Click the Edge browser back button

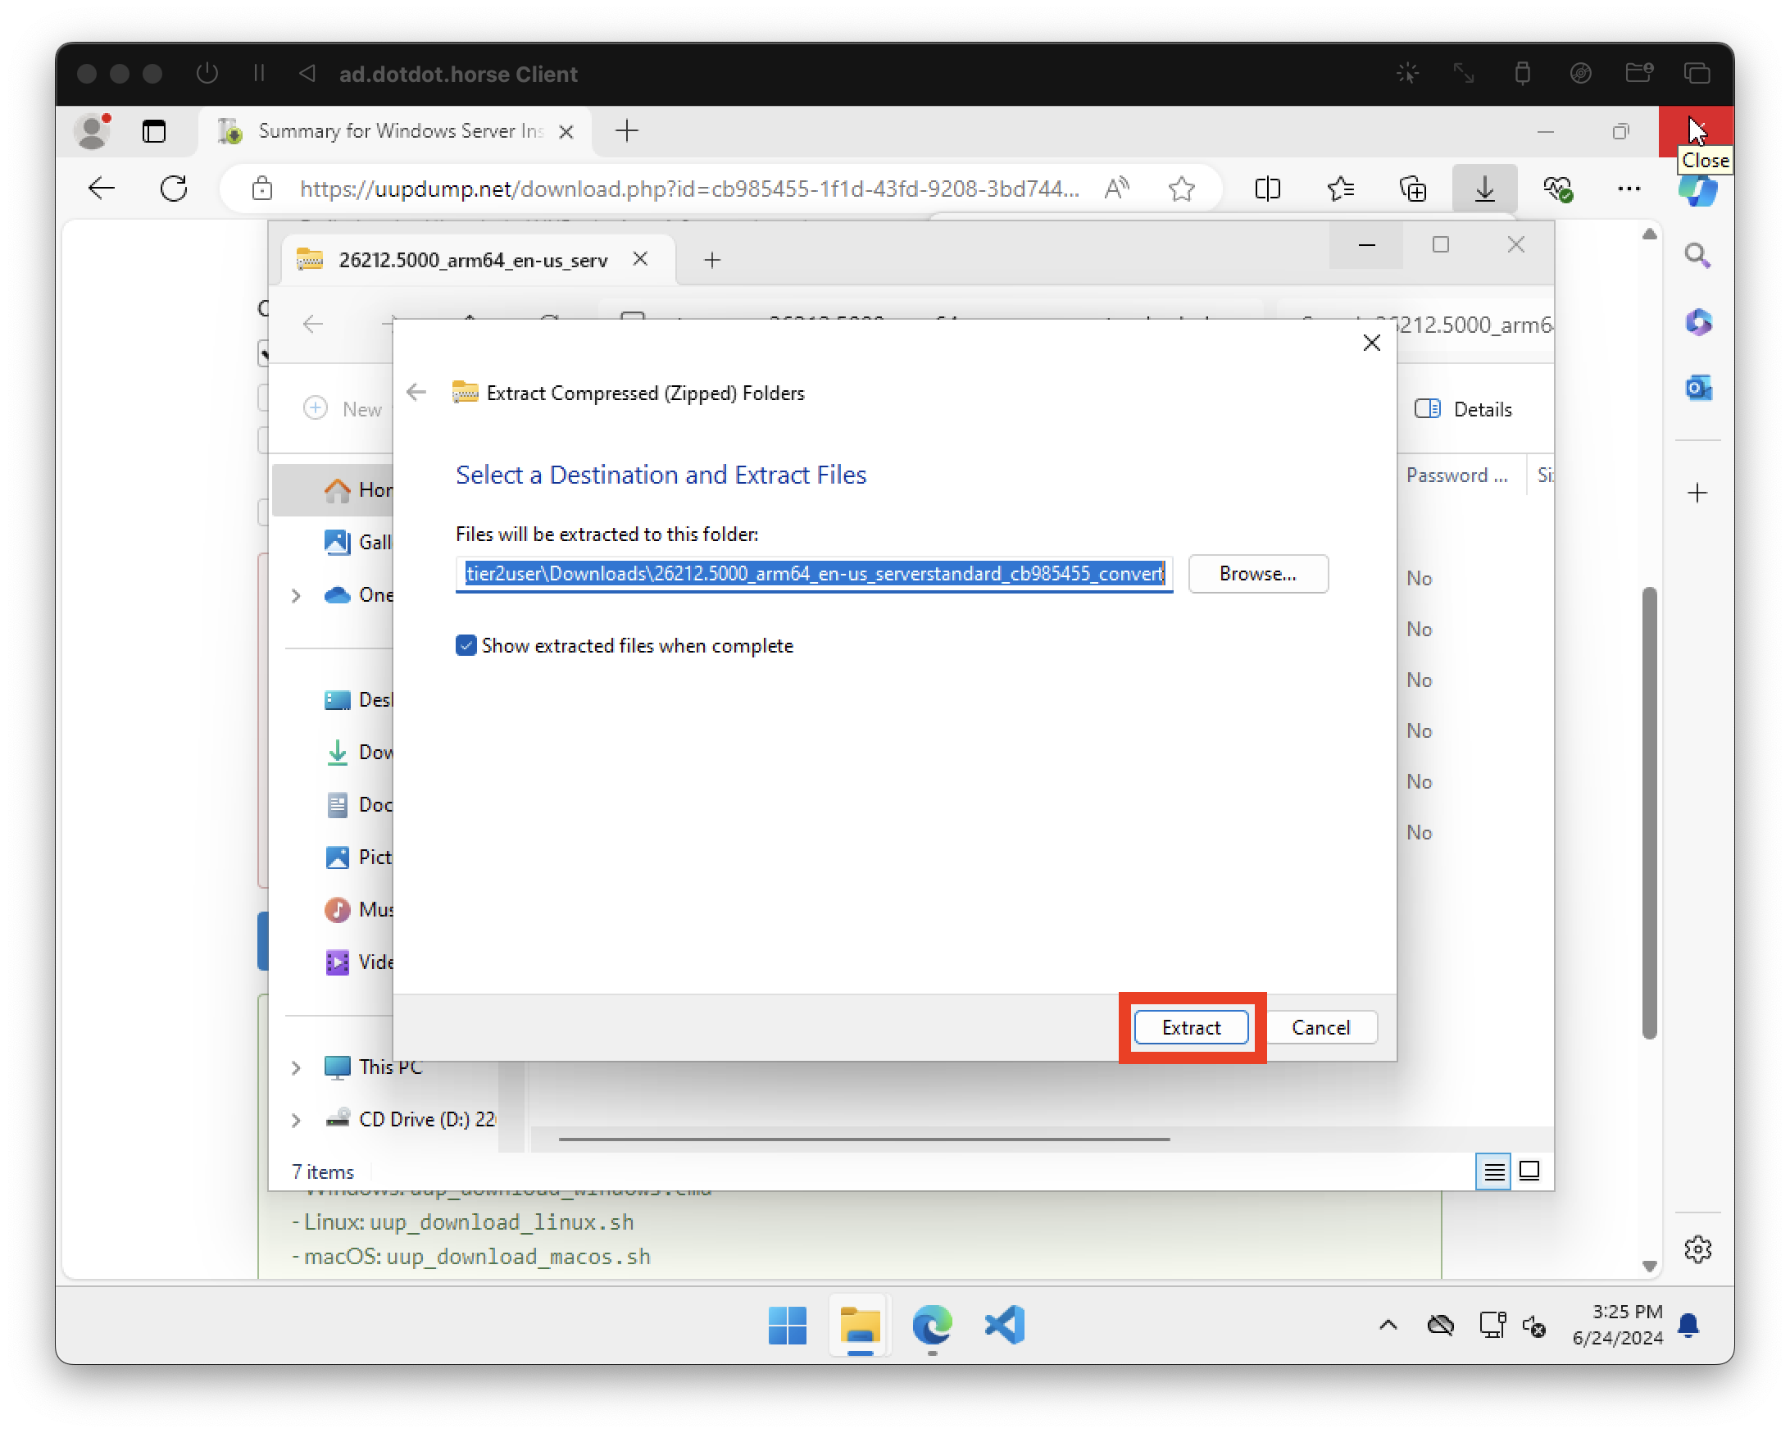tap(102, 189)
